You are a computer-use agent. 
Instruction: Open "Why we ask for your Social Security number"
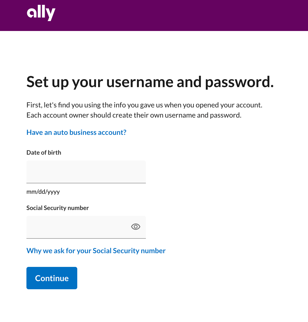96,251
